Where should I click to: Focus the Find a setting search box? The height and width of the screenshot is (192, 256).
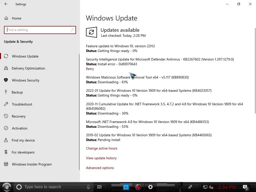pos(40,30)
